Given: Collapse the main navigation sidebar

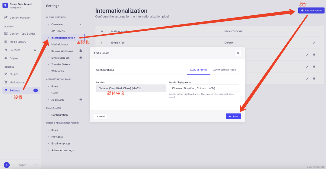Looking at the screenshot, I should click(x=36, y=165).
